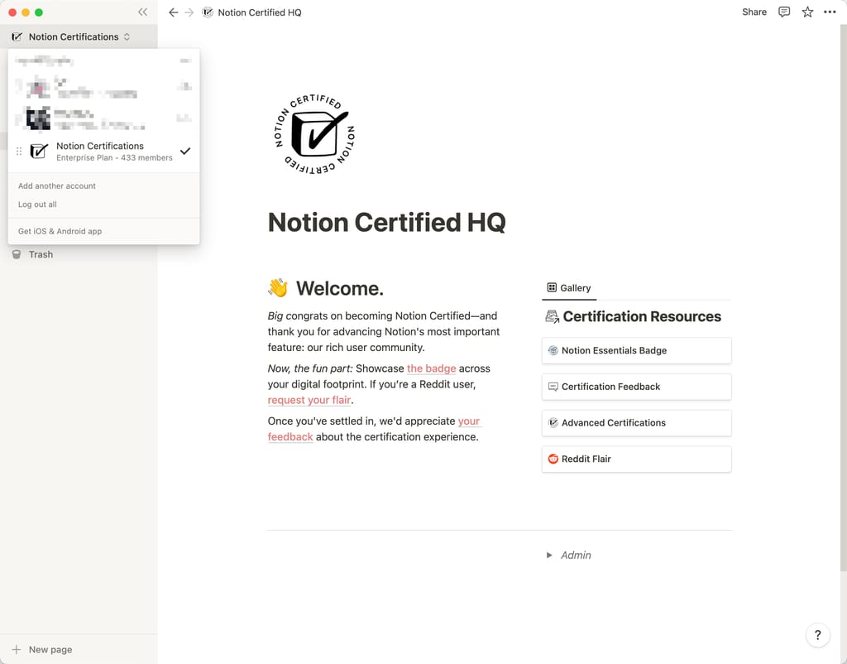Open comments panel icon in top bar

point(784,12)
